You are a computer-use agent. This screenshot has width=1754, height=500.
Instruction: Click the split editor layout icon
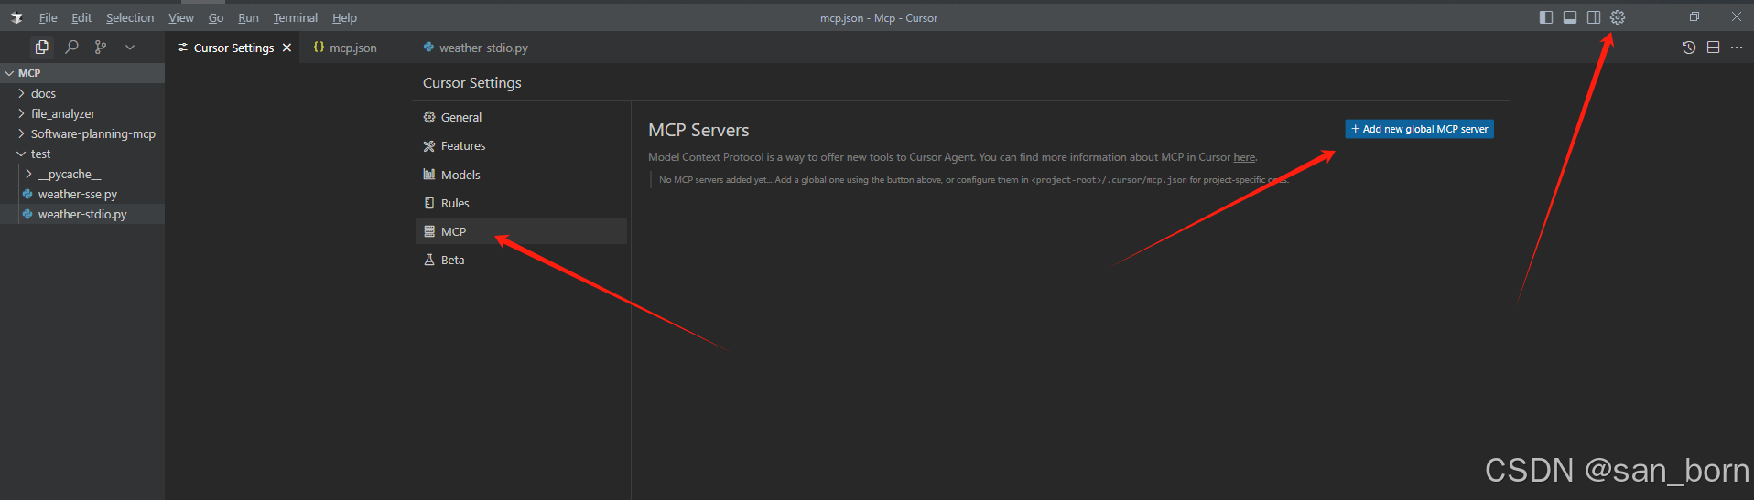(1713, 48)
